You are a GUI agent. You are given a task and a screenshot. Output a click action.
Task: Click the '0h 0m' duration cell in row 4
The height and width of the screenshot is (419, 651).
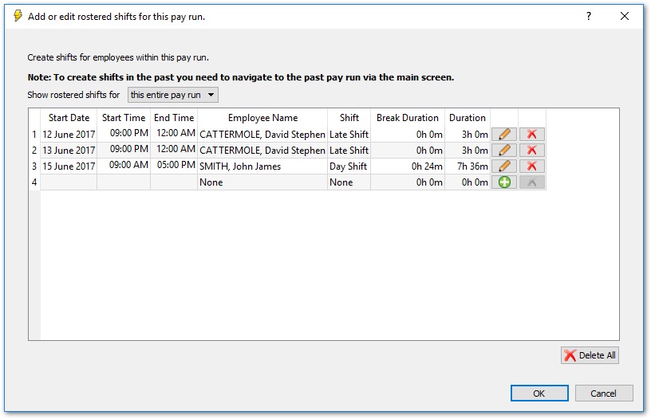tap(468, 182)
